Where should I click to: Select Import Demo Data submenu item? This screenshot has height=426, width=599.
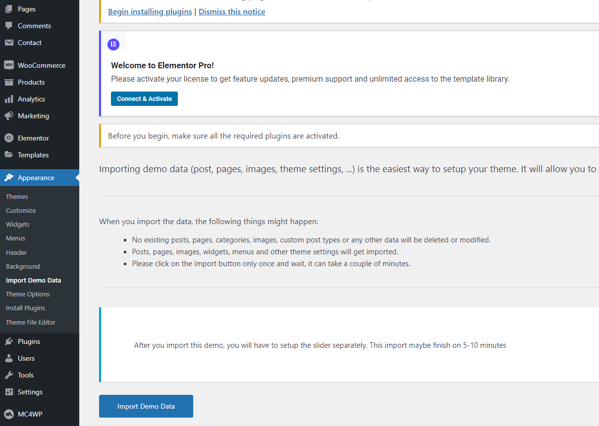[33, 280]
